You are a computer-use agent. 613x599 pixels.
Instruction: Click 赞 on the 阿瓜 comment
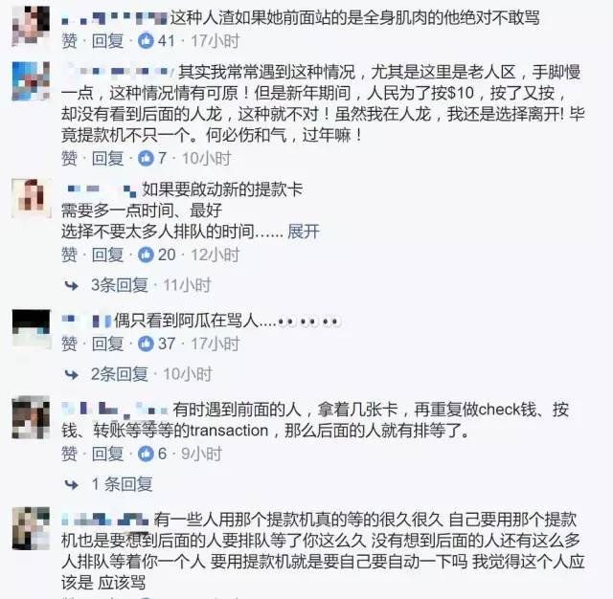tap(69, 344)
